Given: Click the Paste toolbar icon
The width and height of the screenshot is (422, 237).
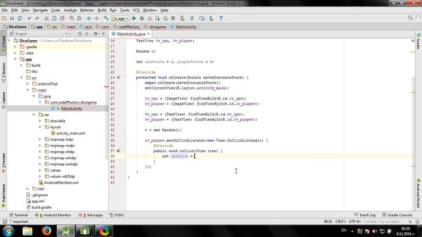Looking at the screenshot, I should point(62,18).
